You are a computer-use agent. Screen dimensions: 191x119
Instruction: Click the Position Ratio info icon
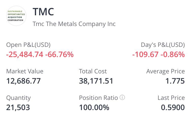coord(122,98)
